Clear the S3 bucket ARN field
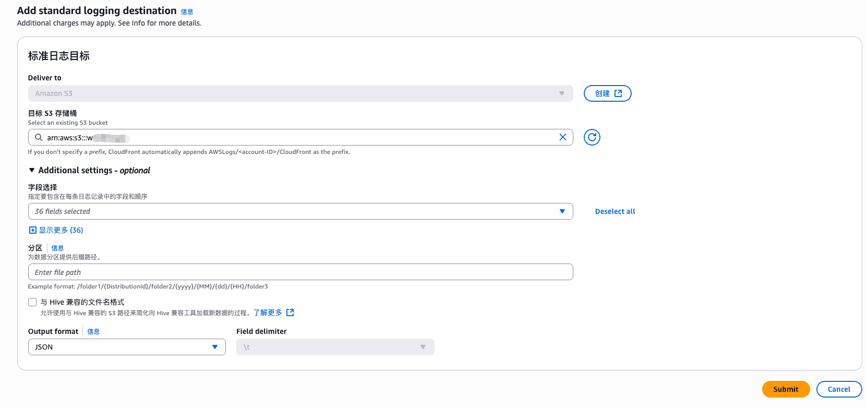Viewport: 867px width, 408px height. point(562,137)
